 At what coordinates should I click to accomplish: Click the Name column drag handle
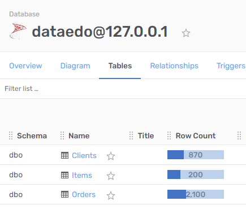click(62, 136)
